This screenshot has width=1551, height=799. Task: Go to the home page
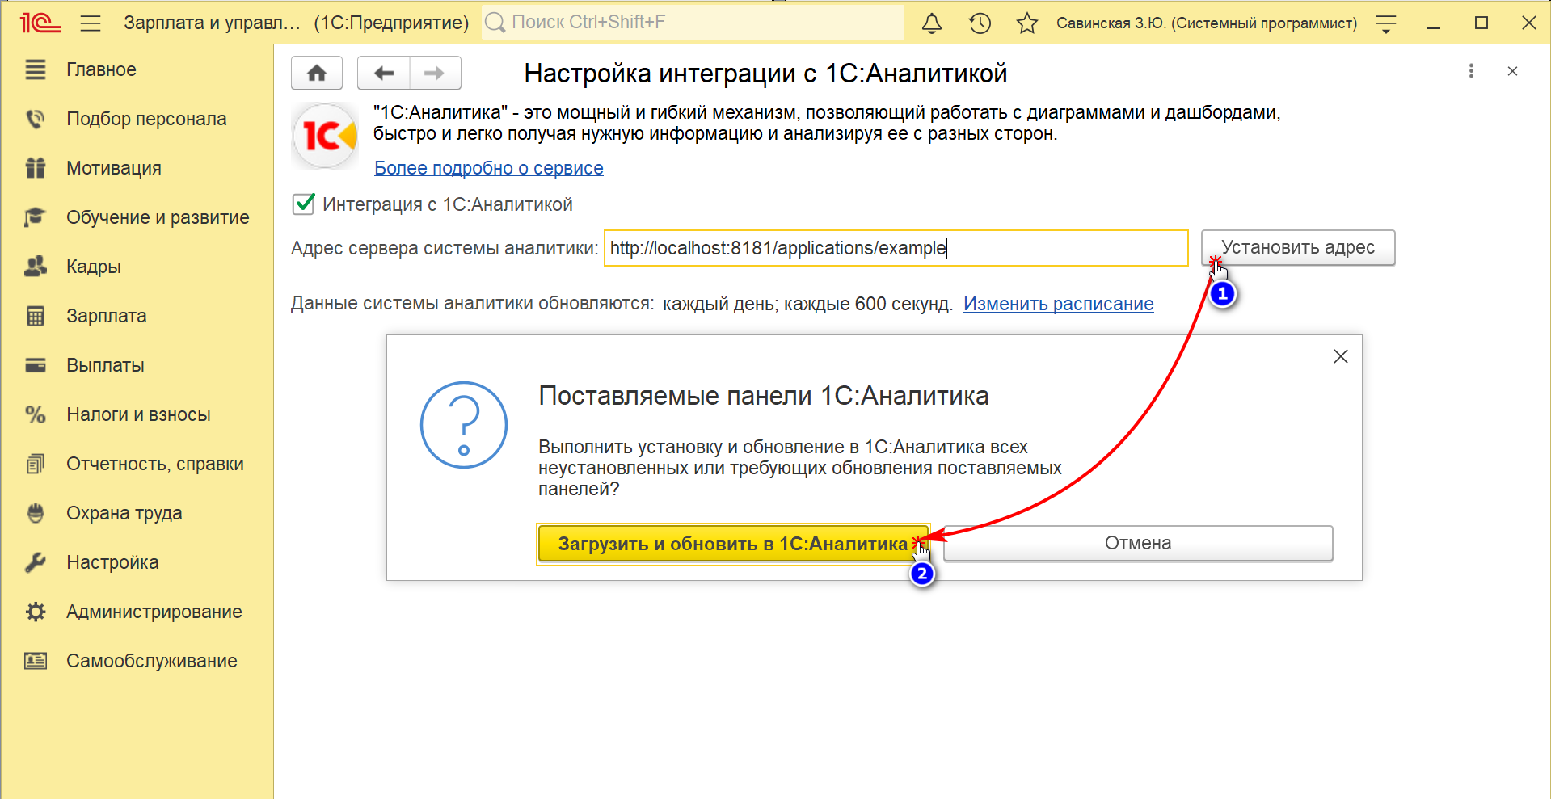(x=317, y=74)
